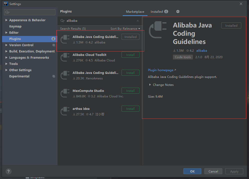Select Plugins in settings tree
The height and width of the screenshot is (179, 249).
click(30, 39)
